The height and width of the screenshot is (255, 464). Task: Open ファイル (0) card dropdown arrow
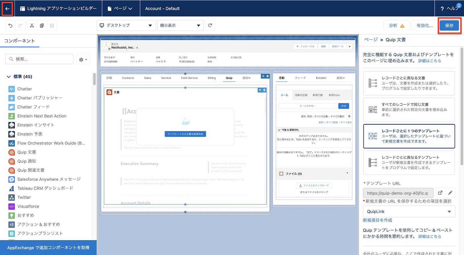[347, 173]
